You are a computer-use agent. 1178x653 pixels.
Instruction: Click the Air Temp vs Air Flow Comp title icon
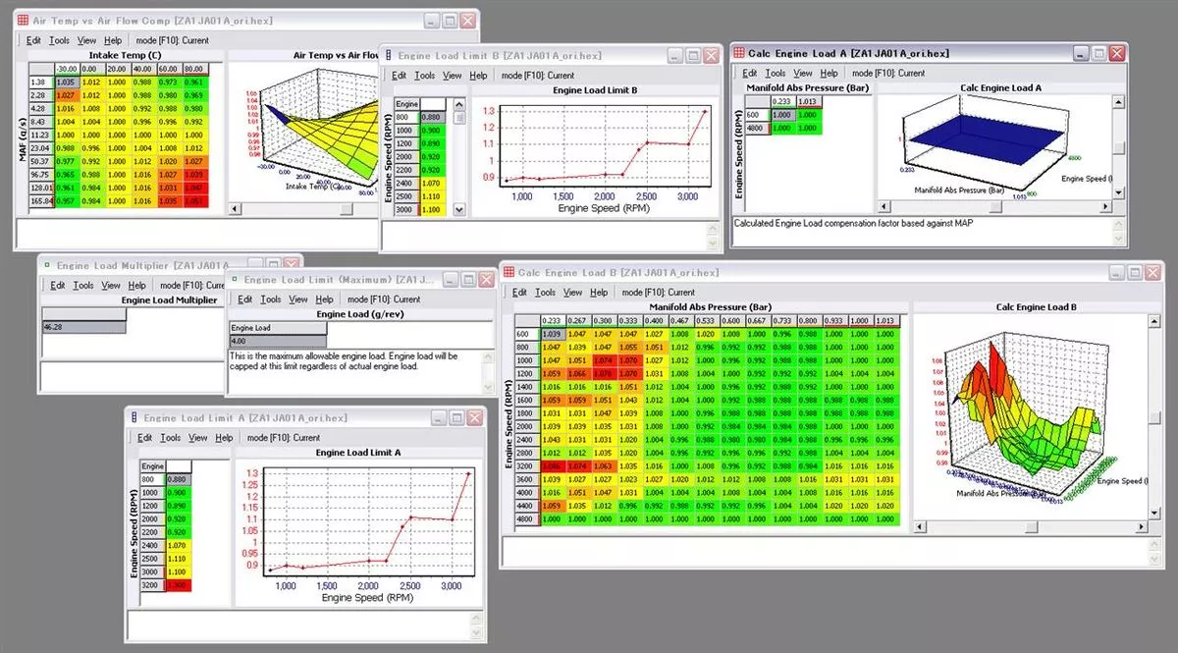coord(24,20)
